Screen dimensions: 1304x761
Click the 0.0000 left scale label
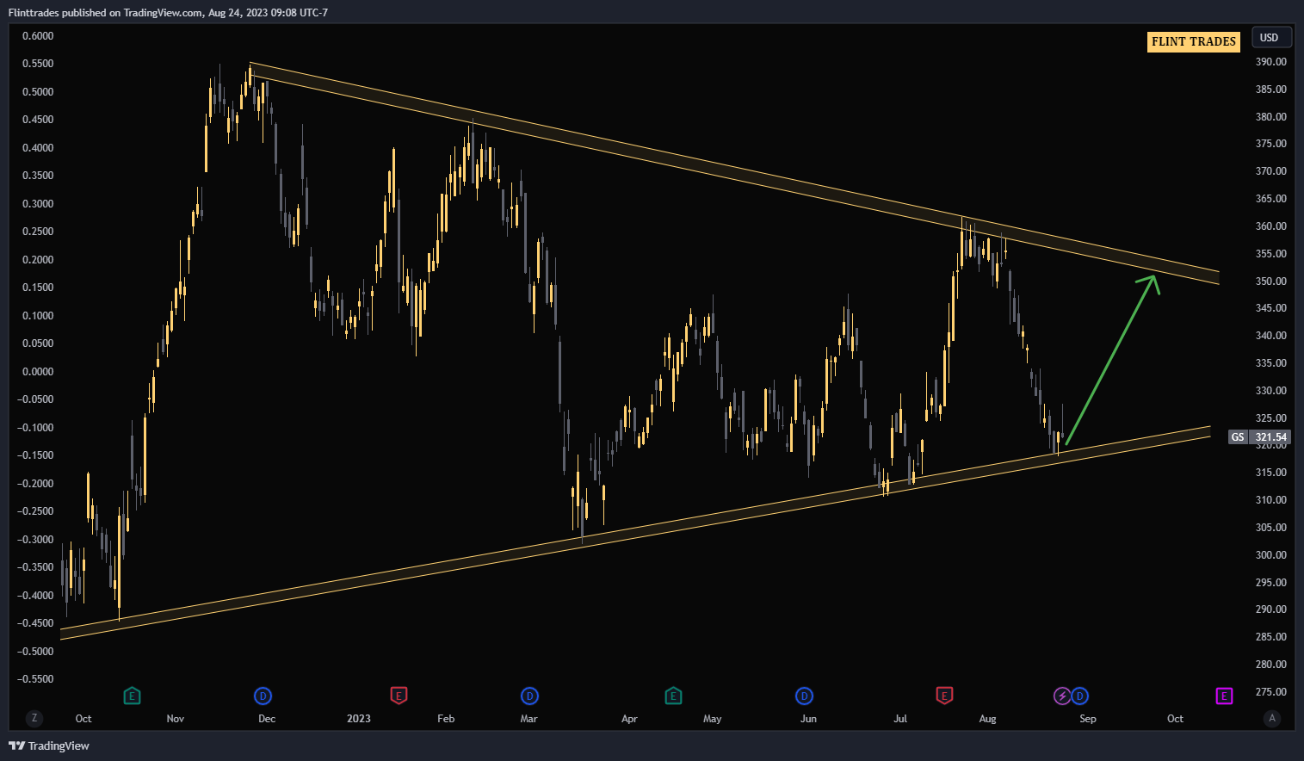38,372
